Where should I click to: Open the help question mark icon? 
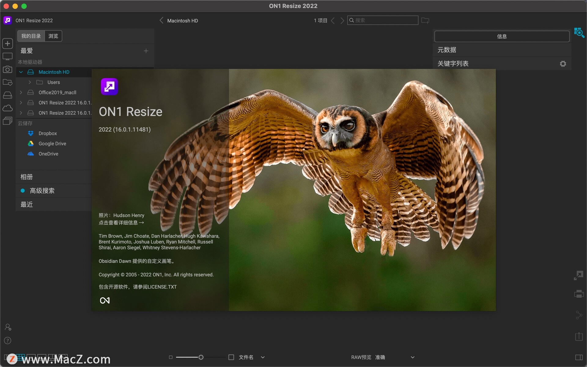pos(8,340)
